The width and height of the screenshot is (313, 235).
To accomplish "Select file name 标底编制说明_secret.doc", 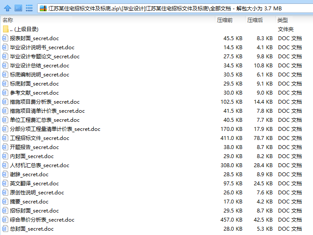I will click(39, 75).
